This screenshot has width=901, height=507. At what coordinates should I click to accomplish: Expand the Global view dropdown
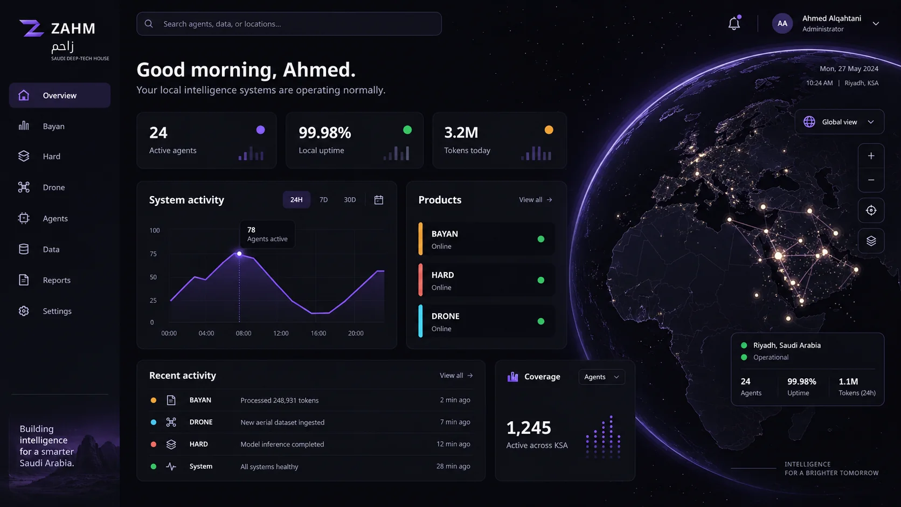839,122
